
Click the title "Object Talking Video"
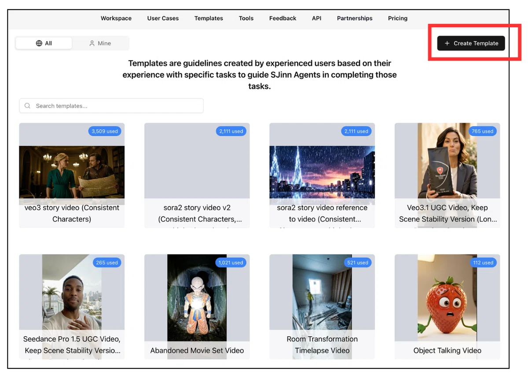tap(447, 350)
